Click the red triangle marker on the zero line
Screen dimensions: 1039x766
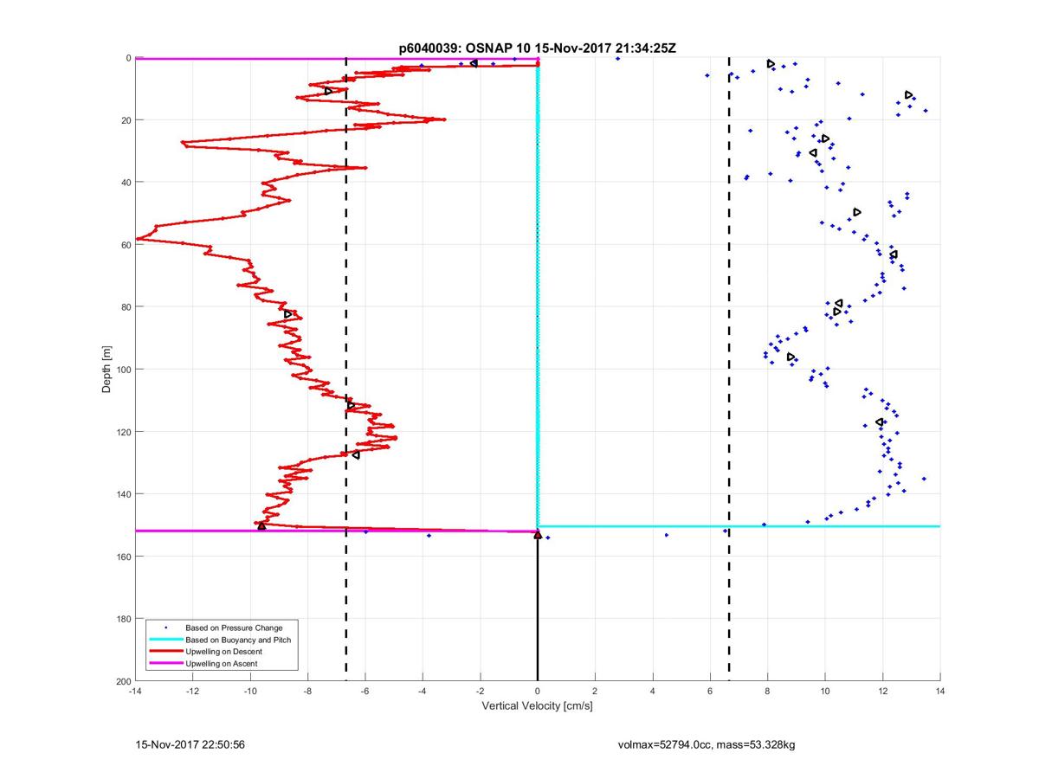(x=538, y=535)
